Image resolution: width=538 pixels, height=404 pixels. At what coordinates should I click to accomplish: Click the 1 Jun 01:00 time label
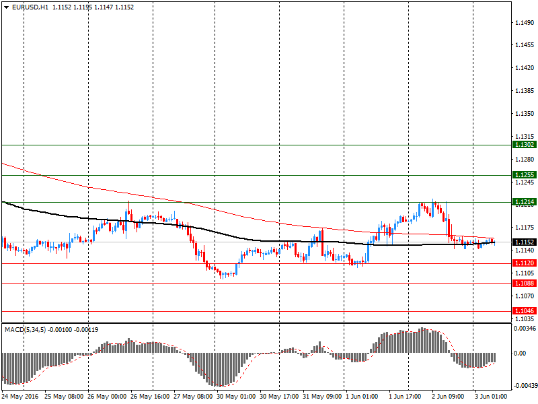coord(362,397)
